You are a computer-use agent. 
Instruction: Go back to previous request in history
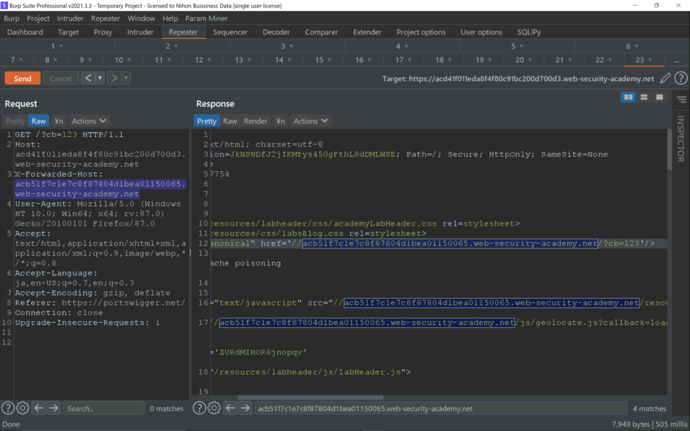(88, 78)
